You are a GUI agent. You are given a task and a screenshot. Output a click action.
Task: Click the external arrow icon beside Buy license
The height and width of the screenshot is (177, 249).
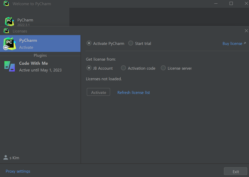coord(245,43)
